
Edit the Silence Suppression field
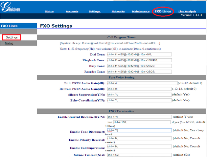tap(139, 94)
